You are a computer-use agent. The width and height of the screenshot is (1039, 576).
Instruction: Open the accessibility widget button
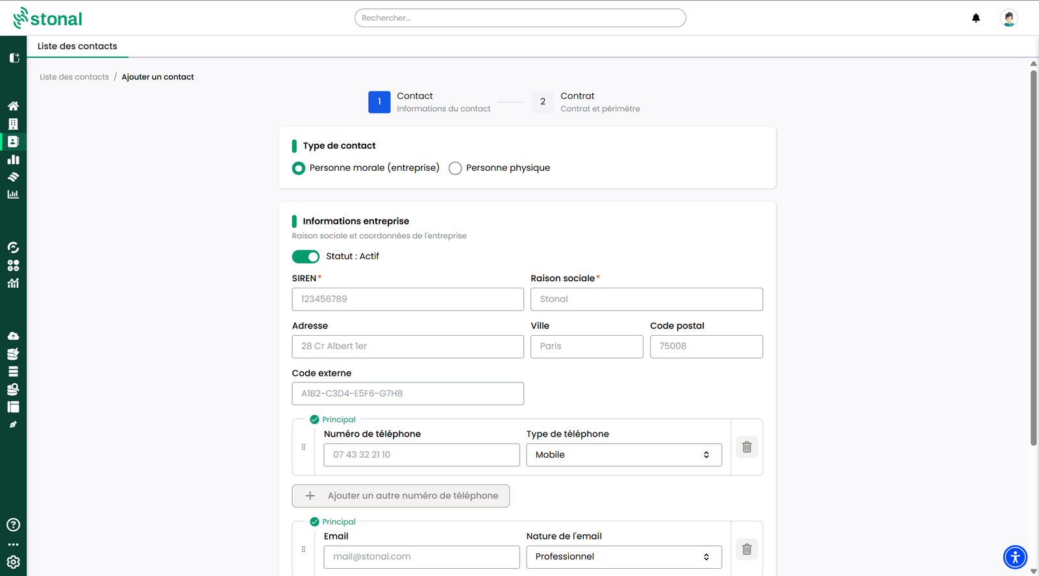pos(1015,557)
